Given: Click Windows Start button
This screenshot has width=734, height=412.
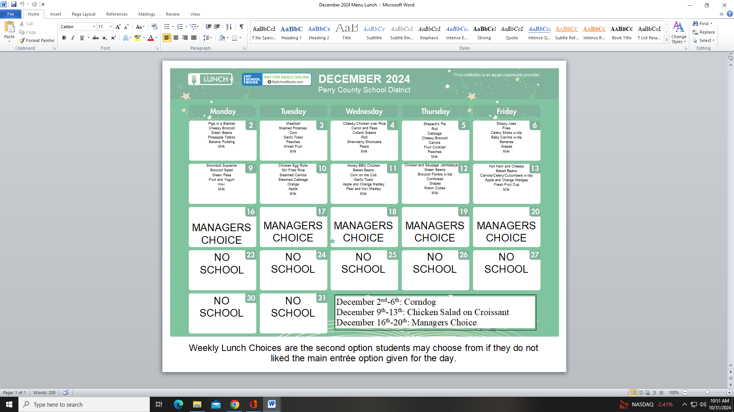Looking at the screenshot, I should click(x=9, y=404).
